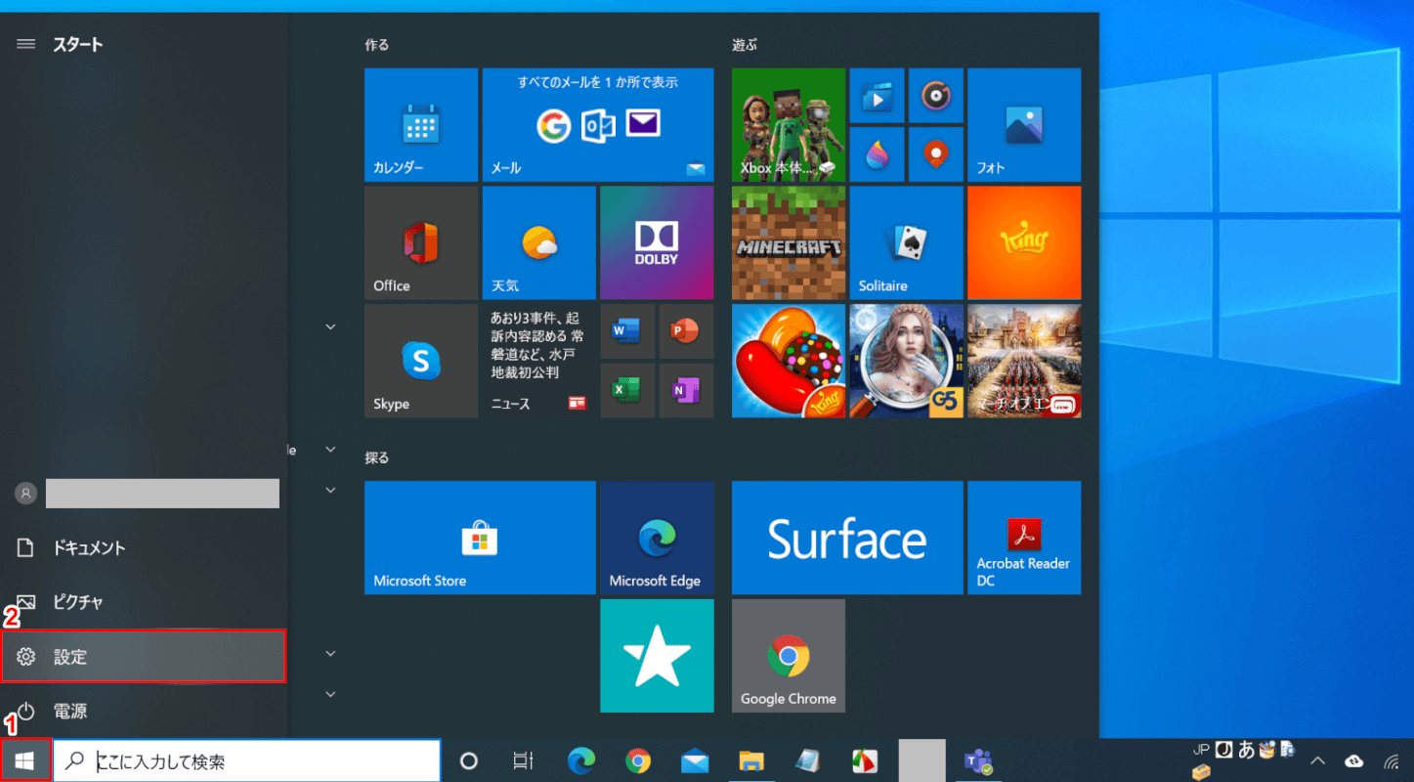The image size is (1414, 782).
Task: Open the カレンダー calendar tile
Action: (421, 125)
